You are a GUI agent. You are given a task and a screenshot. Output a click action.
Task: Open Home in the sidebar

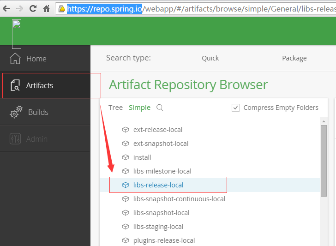tap(45, 58)
